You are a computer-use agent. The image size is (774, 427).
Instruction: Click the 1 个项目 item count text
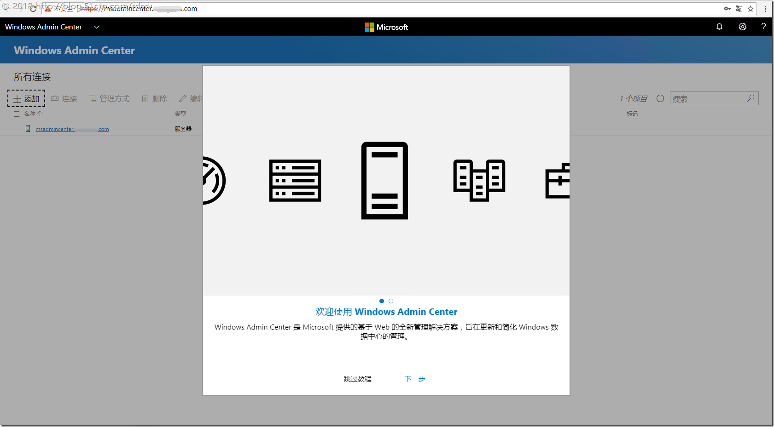(634, 98)
